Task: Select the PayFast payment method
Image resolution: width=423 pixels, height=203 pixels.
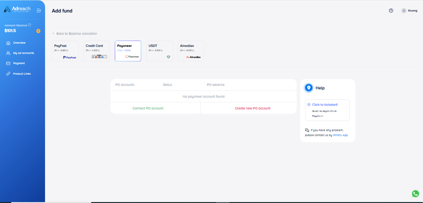Action: point(65,51)
